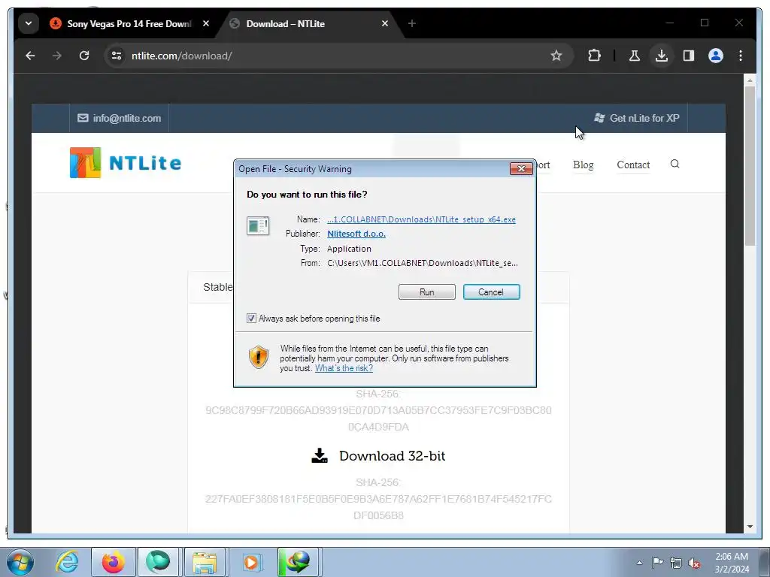The width and height of the screenshot is (770, 577).
Task: Switch to Sony Vegas Pro 14 tab
Action: tap(129, 23)
